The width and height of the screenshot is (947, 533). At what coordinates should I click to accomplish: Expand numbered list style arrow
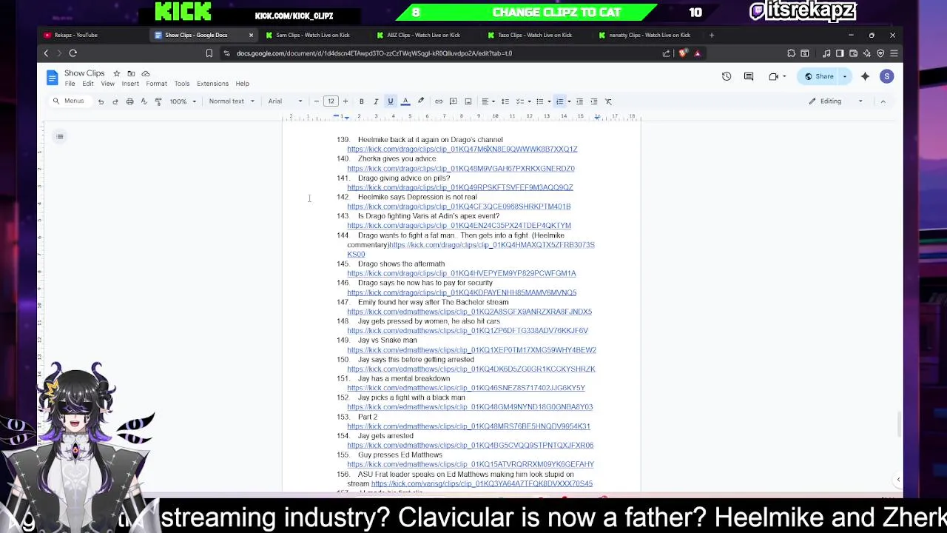coord(568,101)
